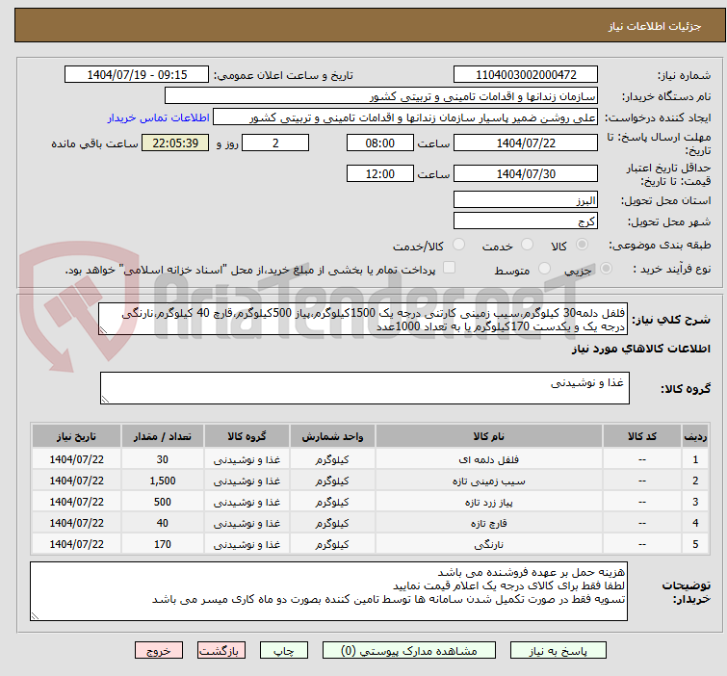Select the کالا radio button

582,245
